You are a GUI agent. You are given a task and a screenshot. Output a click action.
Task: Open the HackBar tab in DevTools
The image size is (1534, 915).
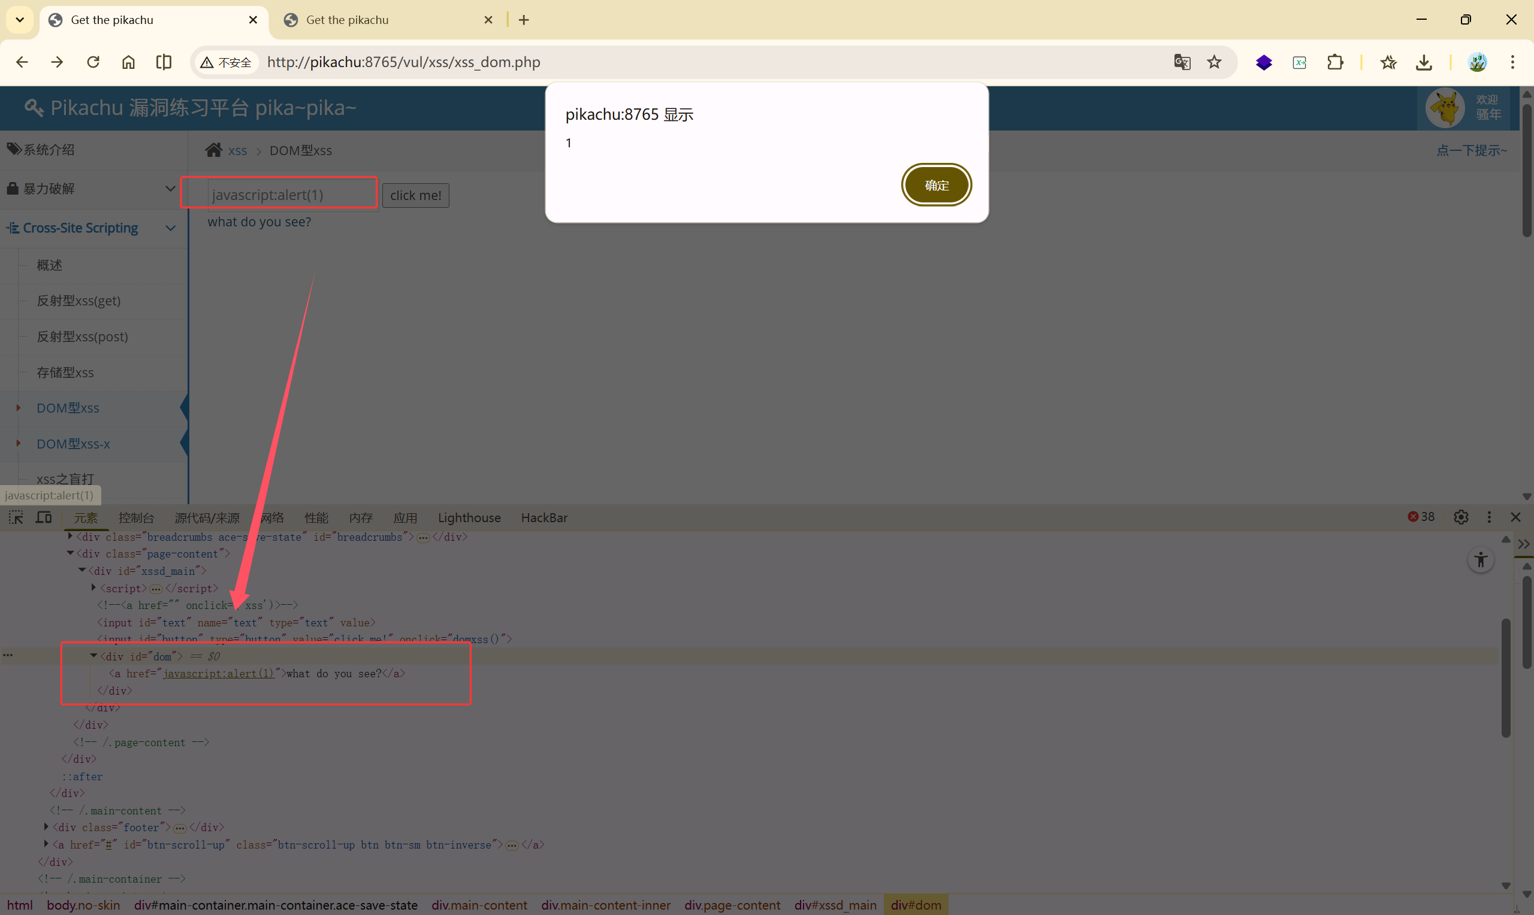point(544,518)
